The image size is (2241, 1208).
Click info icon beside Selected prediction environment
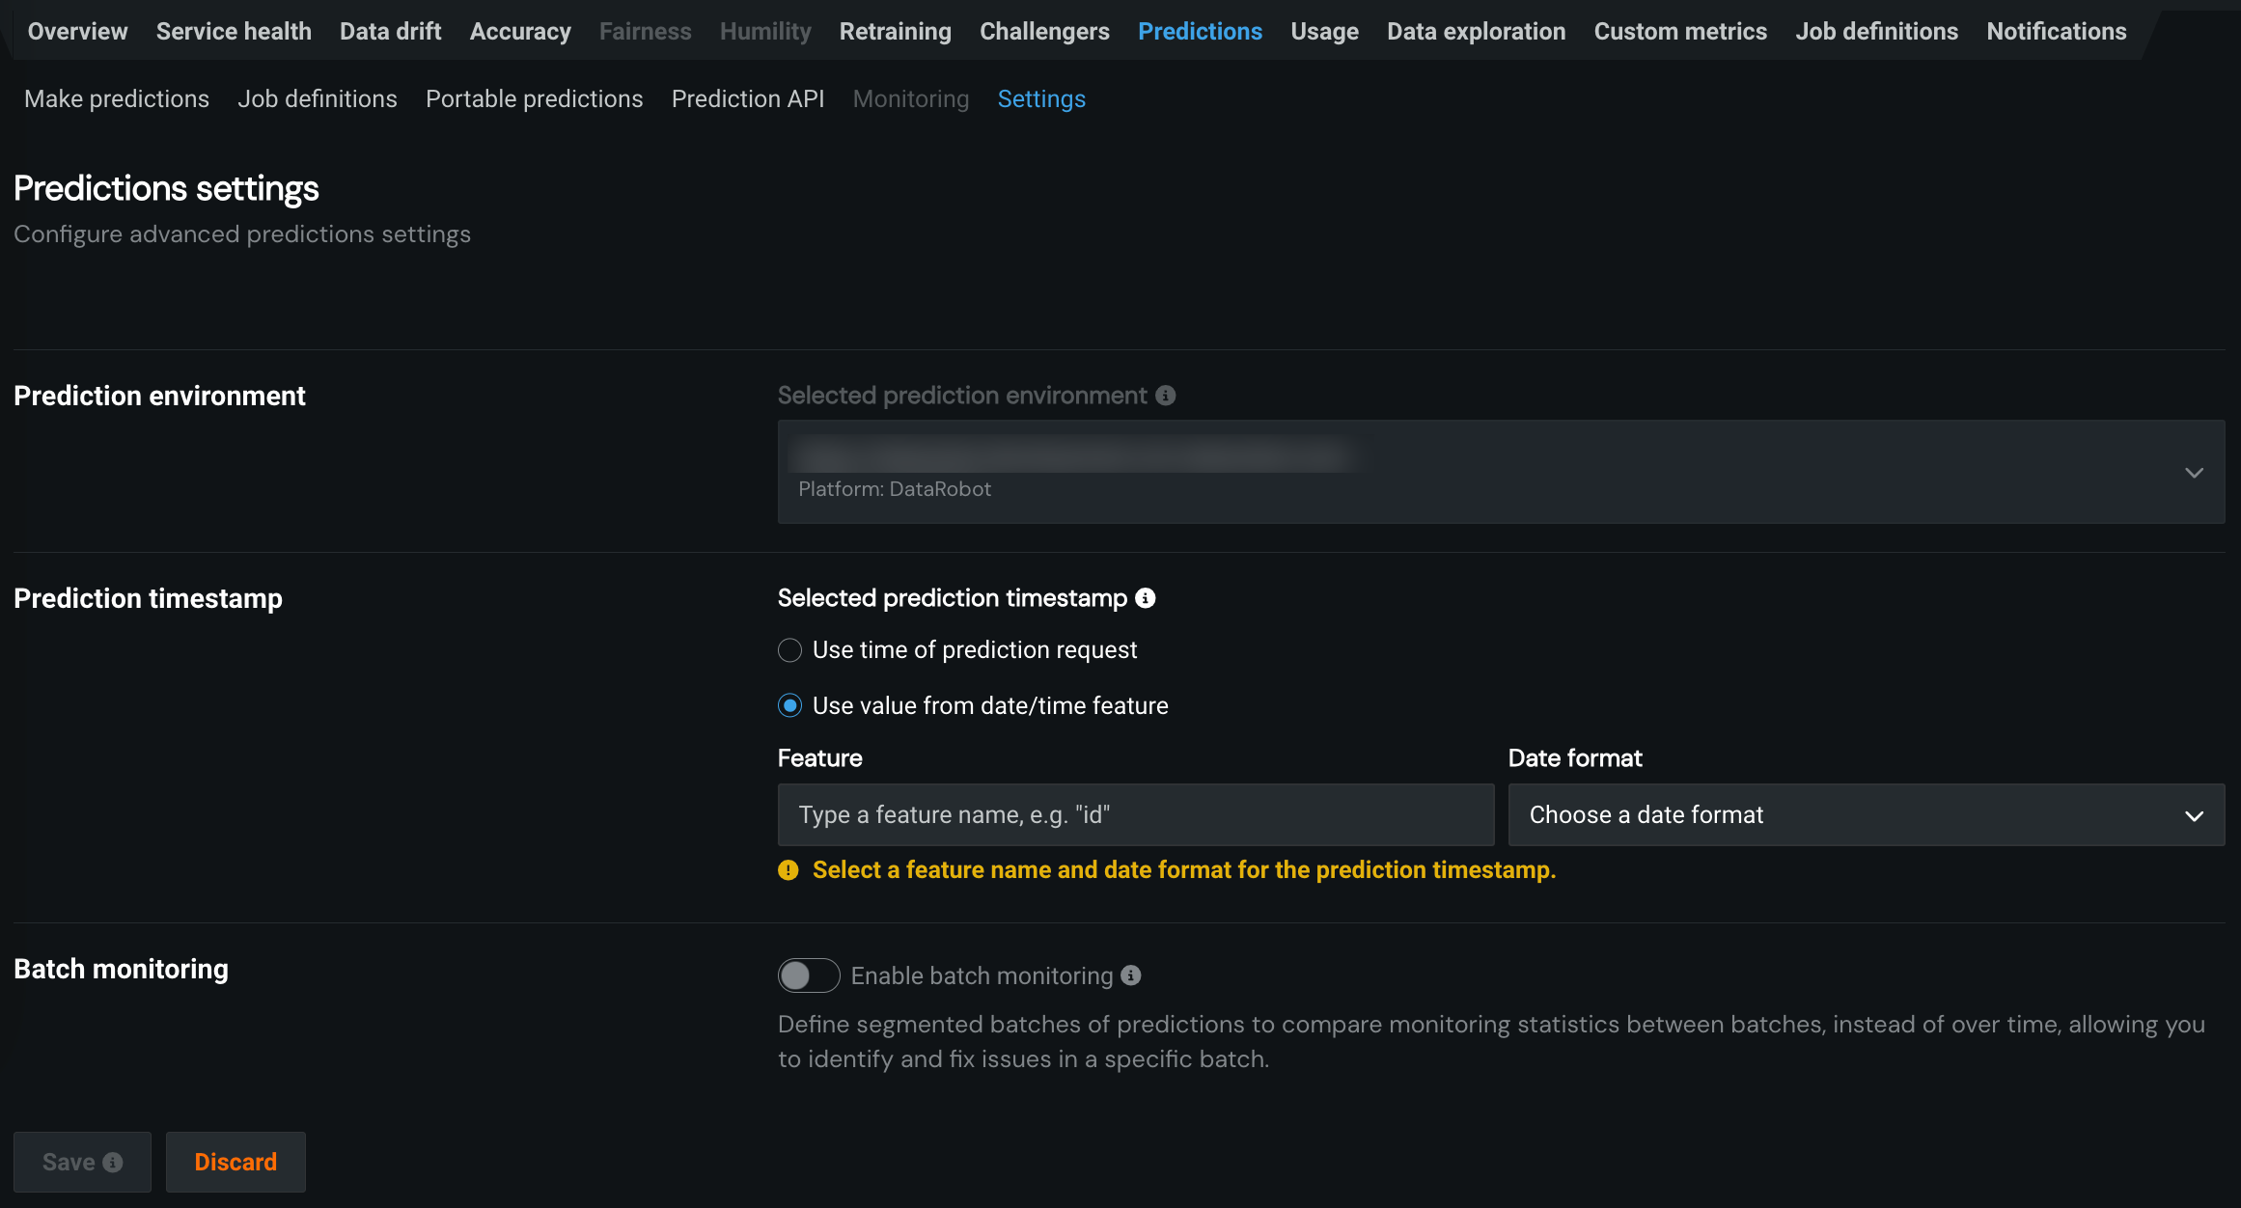pyautogui.click(x=1166, y=396)
